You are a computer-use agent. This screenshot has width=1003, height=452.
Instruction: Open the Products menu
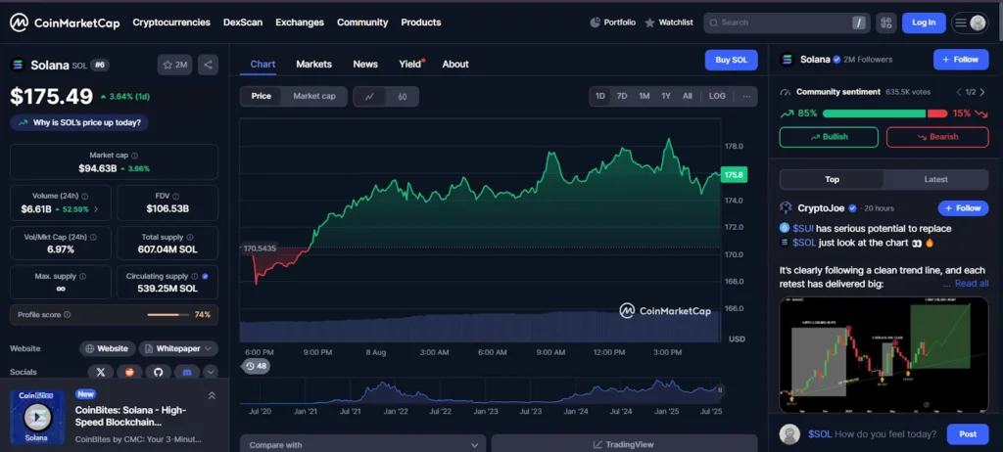[421, 23]
